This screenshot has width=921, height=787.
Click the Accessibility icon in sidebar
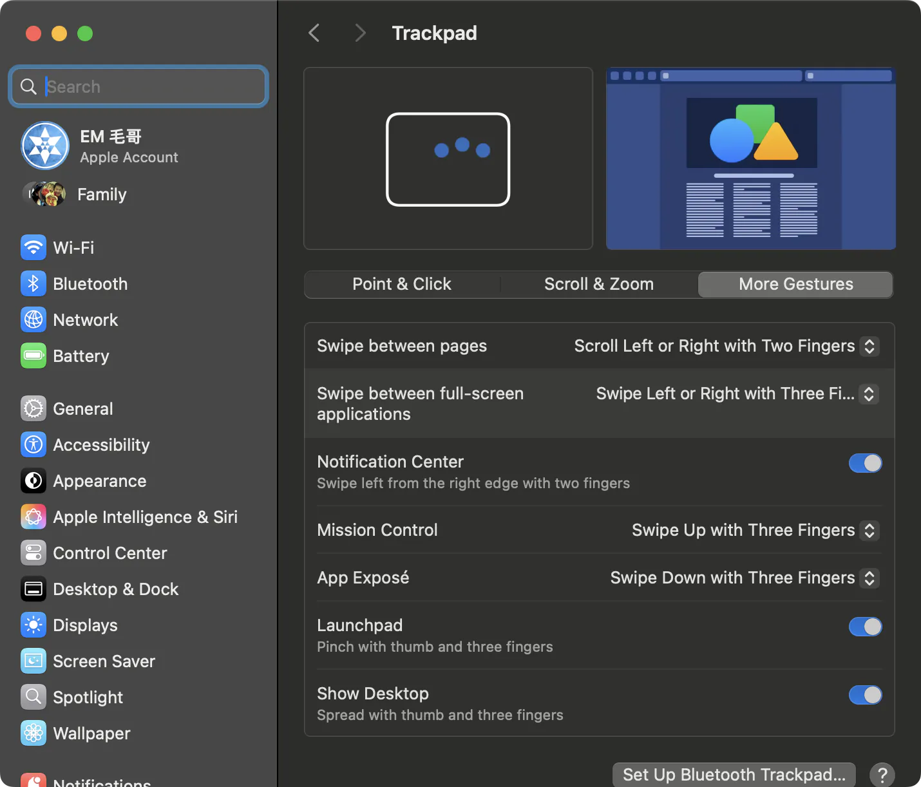33,444
